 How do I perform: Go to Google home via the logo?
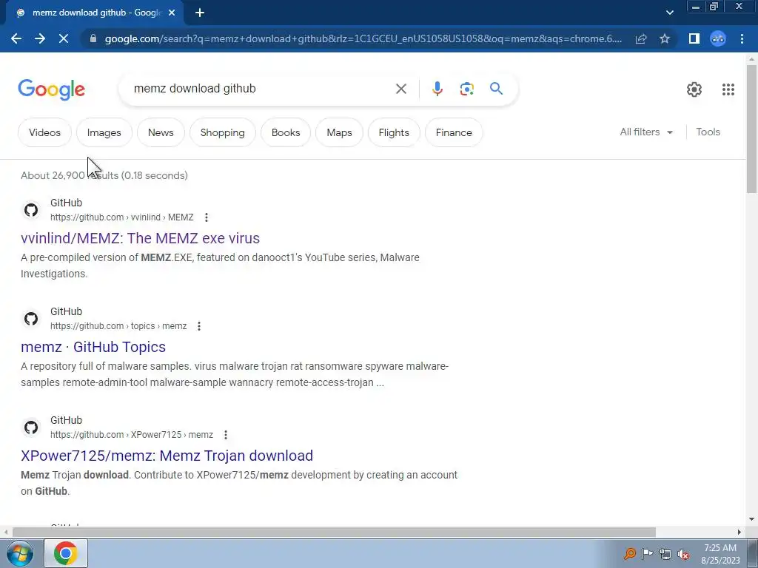pyautogui.click(x=51, y=89)
